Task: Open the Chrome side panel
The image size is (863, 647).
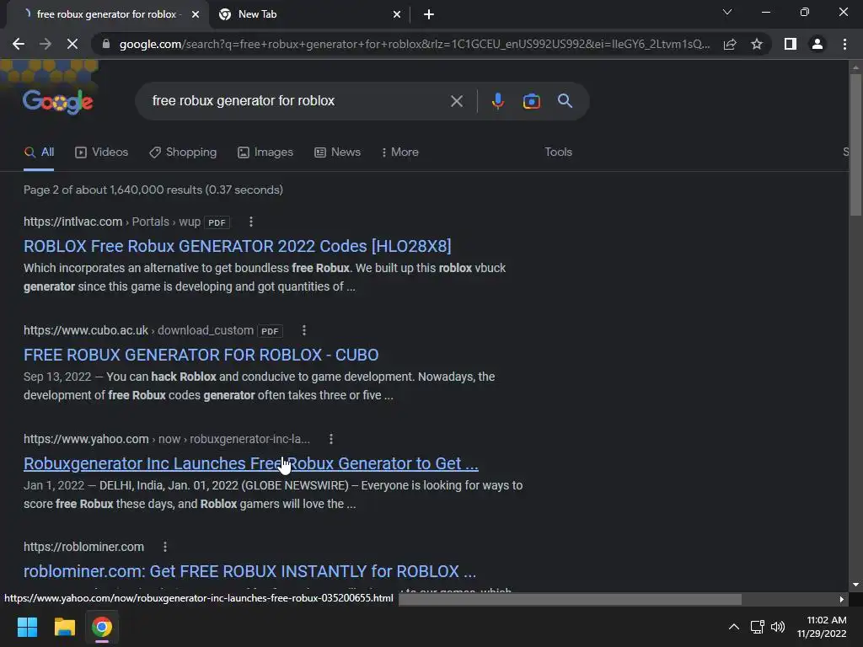Action: pyautogui.click(x=791, y=44)
